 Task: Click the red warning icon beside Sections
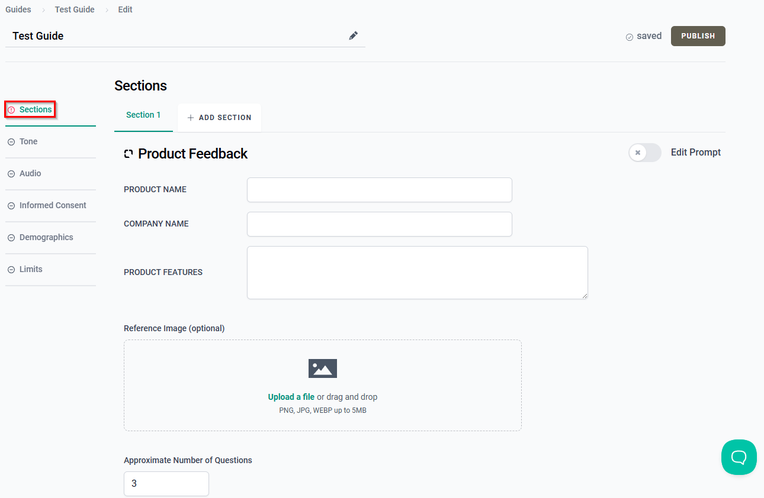pyautogui.click(x=11, y=110)
